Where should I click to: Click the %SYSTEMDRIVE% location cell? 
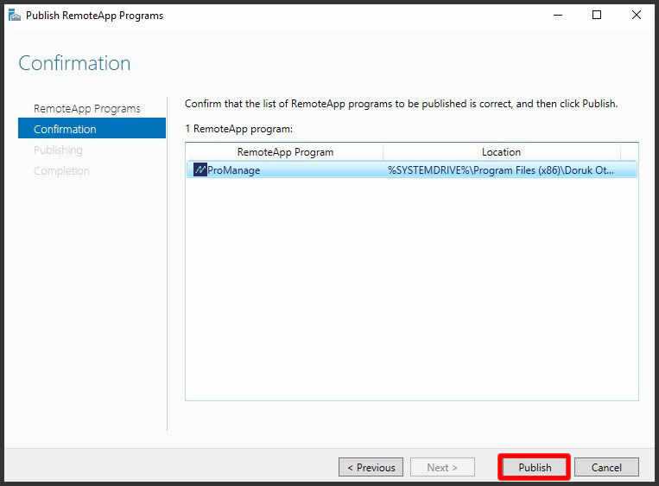[x=501, y=170]
